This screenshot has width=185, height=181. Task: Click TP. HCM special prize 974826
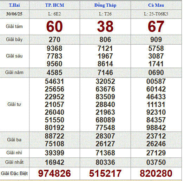coord(54,173)
